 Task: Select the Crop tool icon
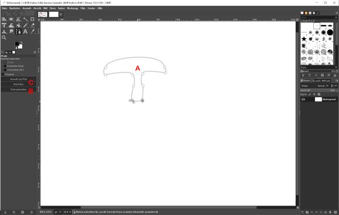32,19
